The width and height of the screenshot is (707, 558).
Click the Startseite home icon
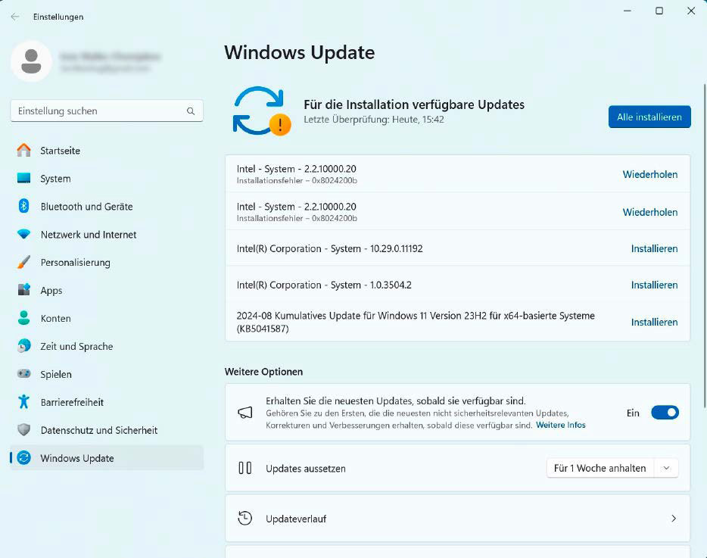pyautogui.click(x=24, y=151)
